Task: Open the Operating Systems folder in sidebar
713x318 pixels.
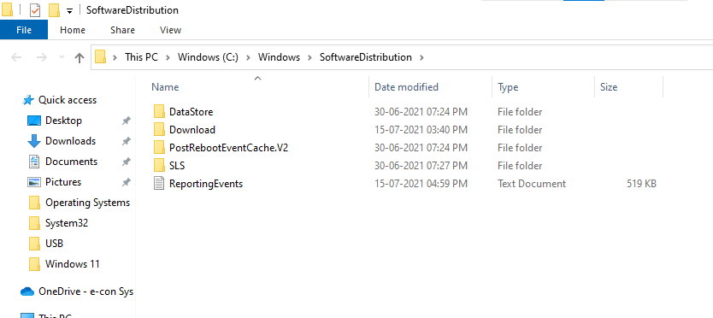Action: 88,203
